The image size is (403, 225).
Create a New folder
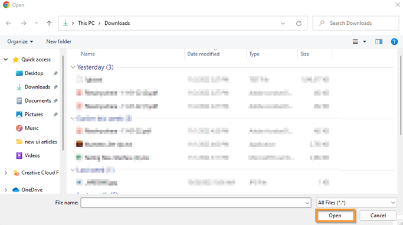tap(58, 41)
